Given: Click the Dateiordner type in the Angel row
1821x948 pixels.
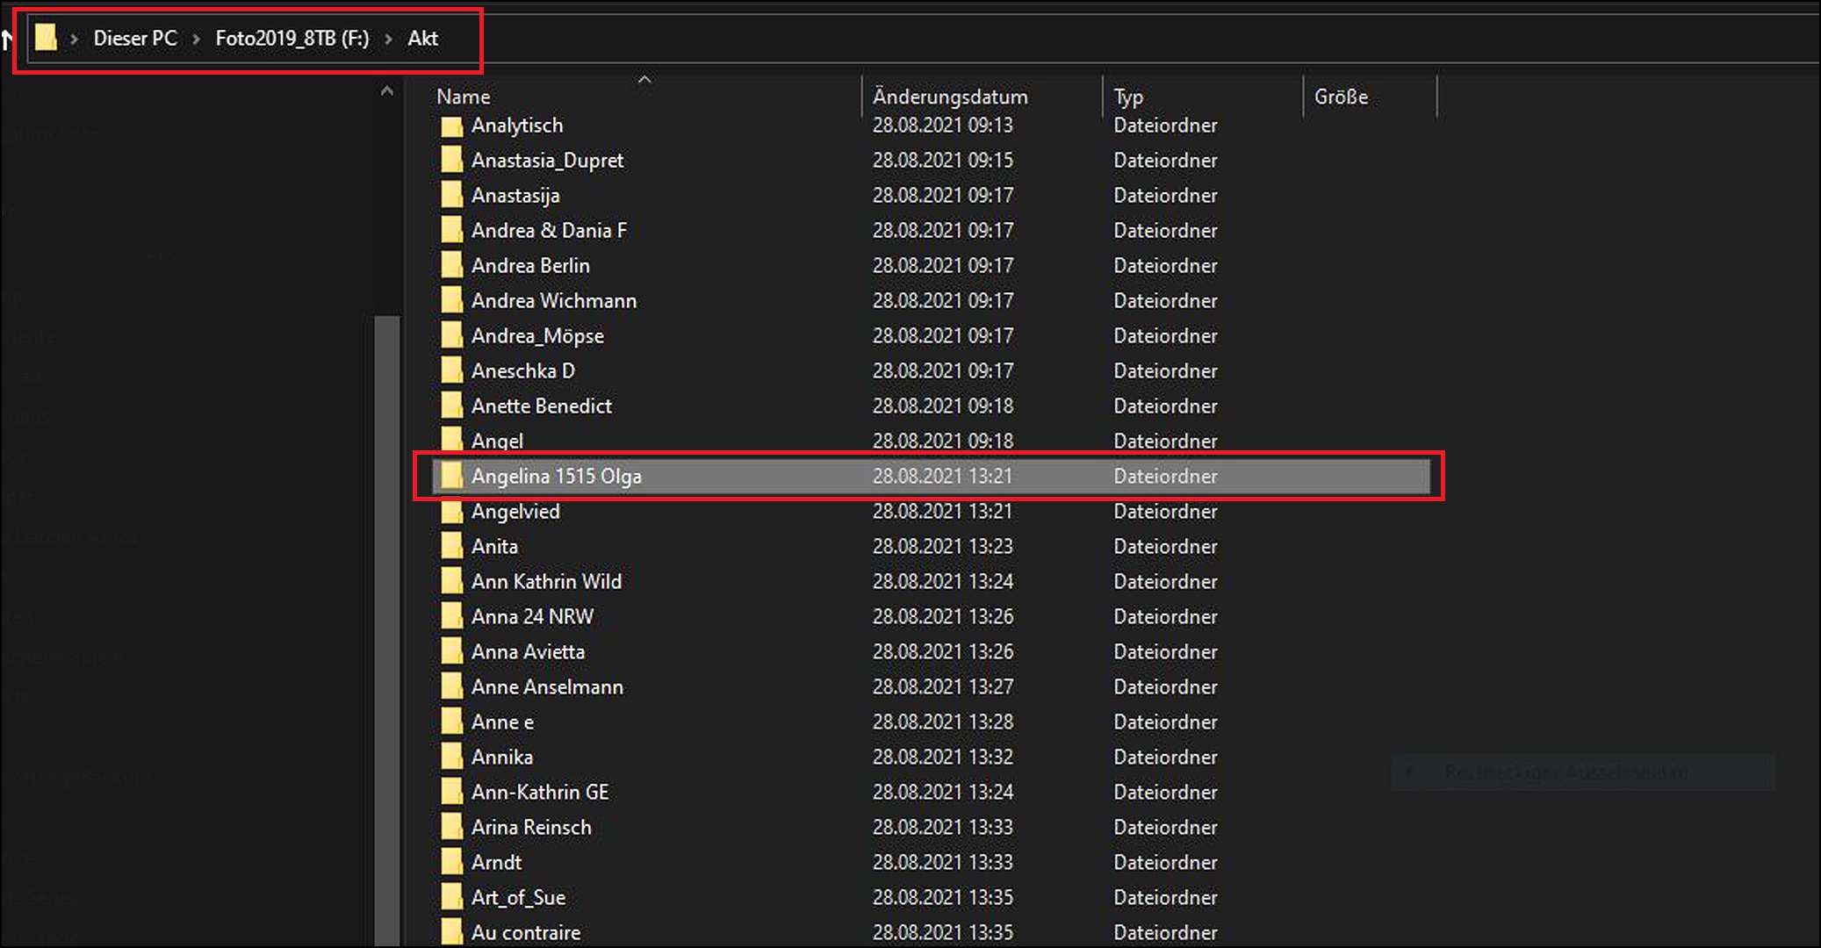Looking at the screenshot, I should pos(1165,441).
